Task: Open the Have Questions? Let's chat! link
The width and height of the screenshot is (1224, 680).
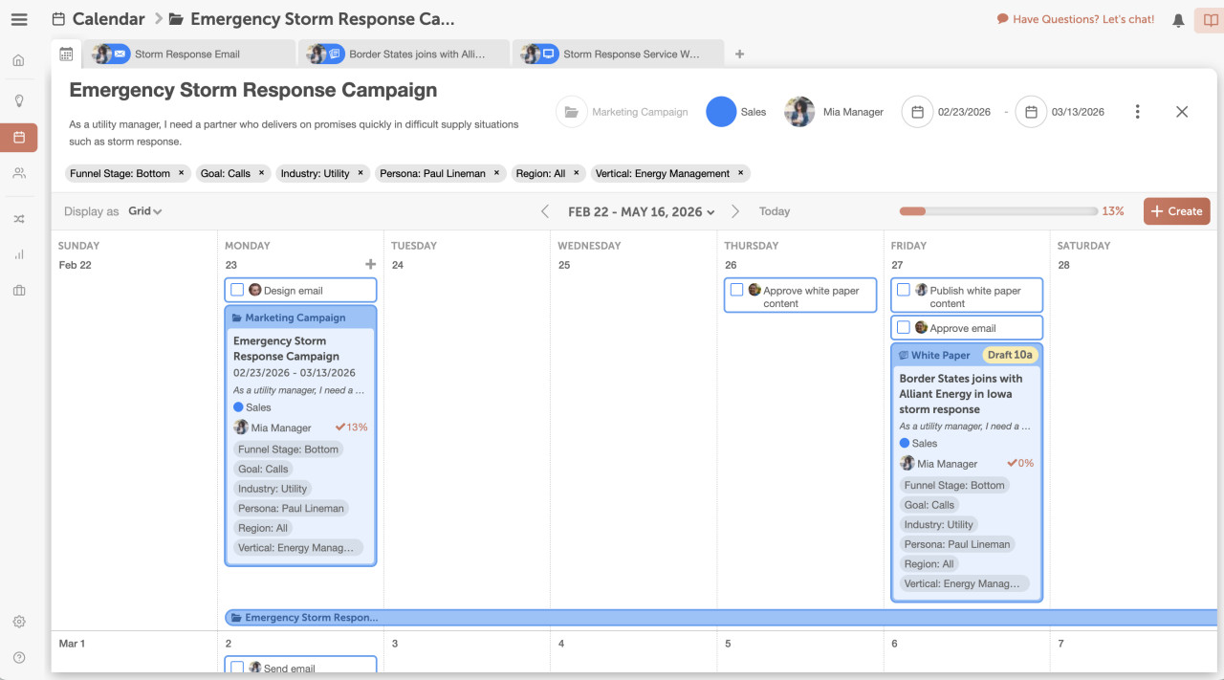Action: 1076,19
